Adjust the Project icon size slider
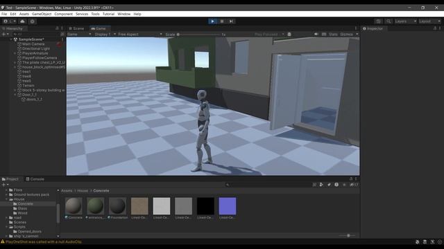Screen dimensions: 444x249 click(347, 235)
